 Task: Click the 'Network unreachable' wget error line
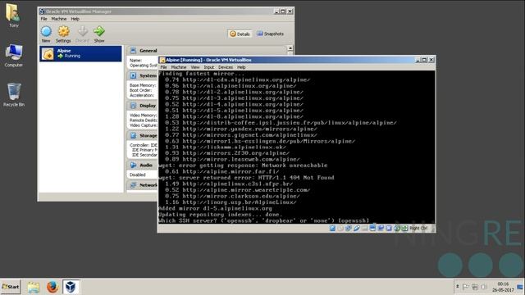[x=243, y=166]
